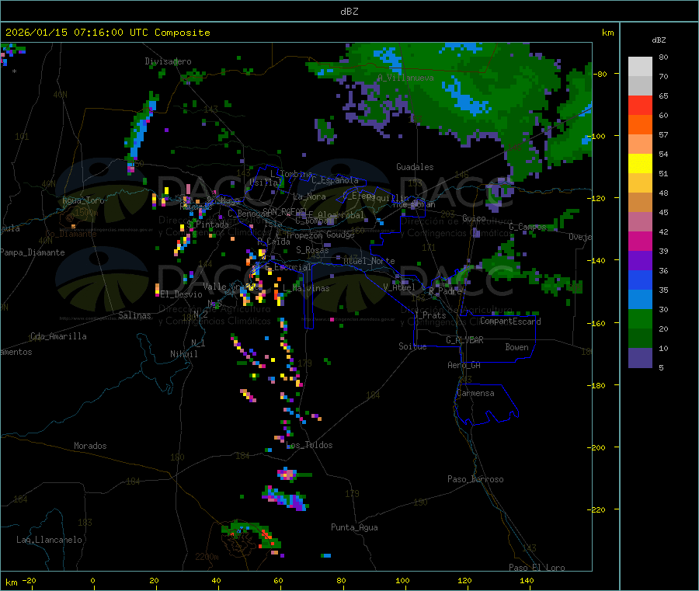Click the mauve 42–45 dBZ legend swatch
The image size is (699, 591).
pyautogui.click(x=640, y=222)
